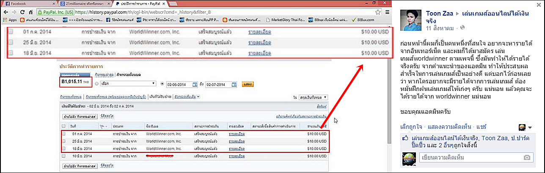Go back with the browser back arrow
This screenshot has width=545, height=173.
6,12
